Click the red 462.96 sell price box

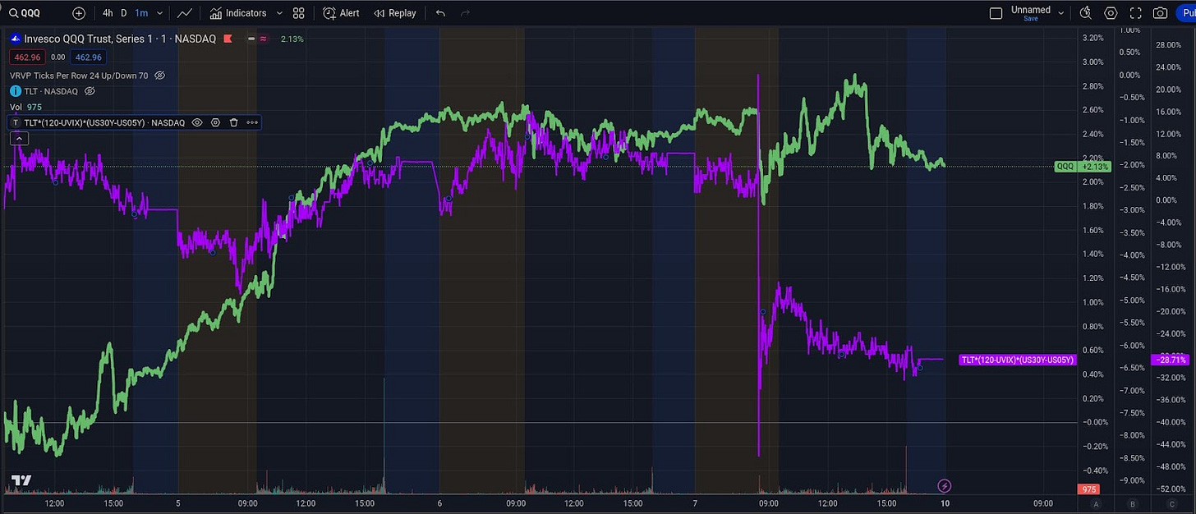point(27,57)
